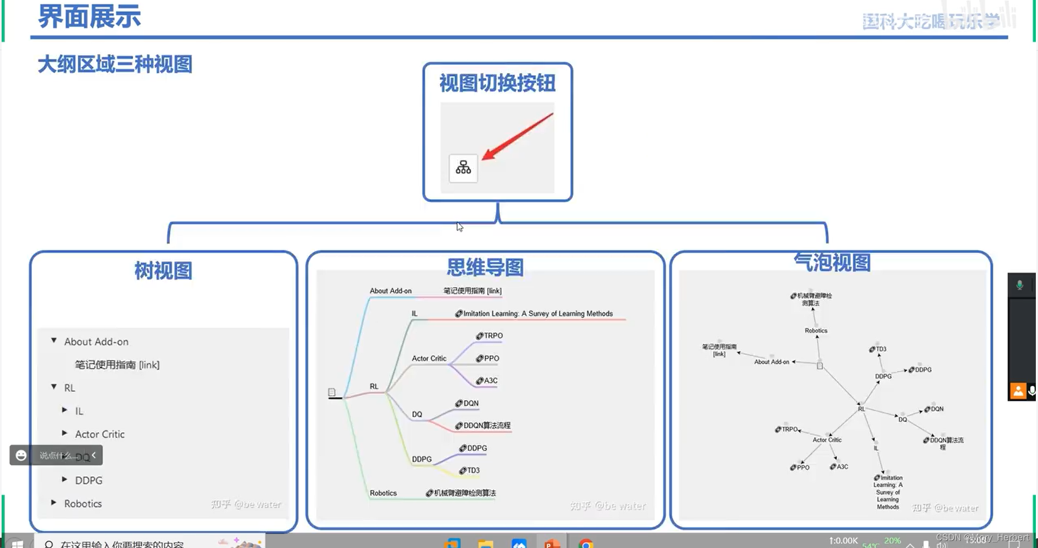The image size is (1038, 548).
Task: Click the DQN link icon in mind map
Action: pos(459,403)
